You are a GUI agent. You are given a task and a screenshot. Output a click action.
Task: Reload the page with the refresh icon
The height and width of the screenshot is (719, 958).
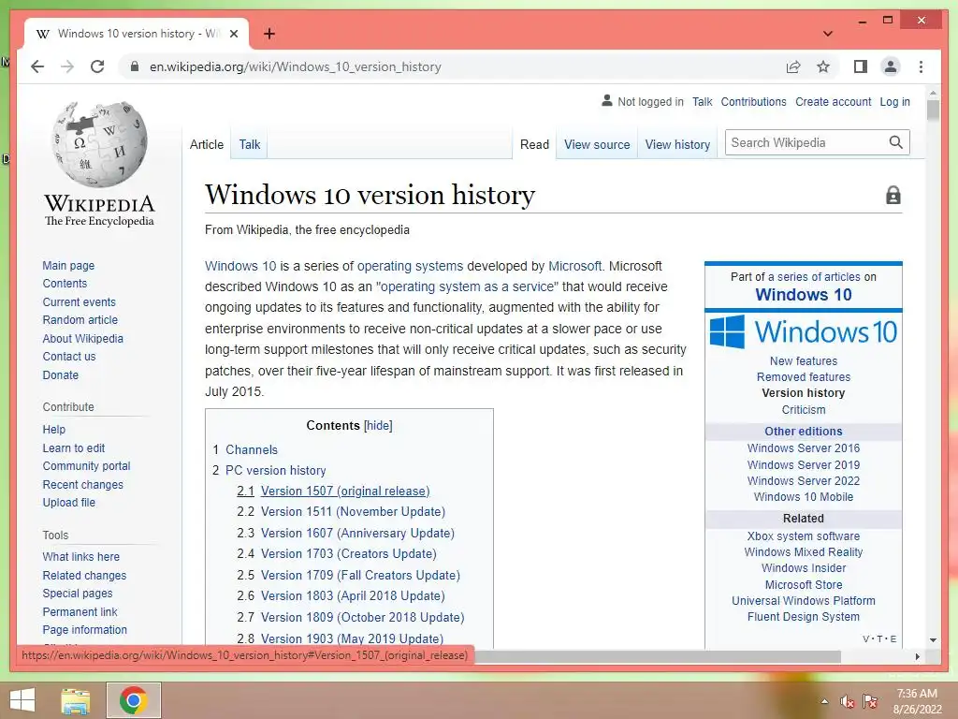(x=97, y=66)
